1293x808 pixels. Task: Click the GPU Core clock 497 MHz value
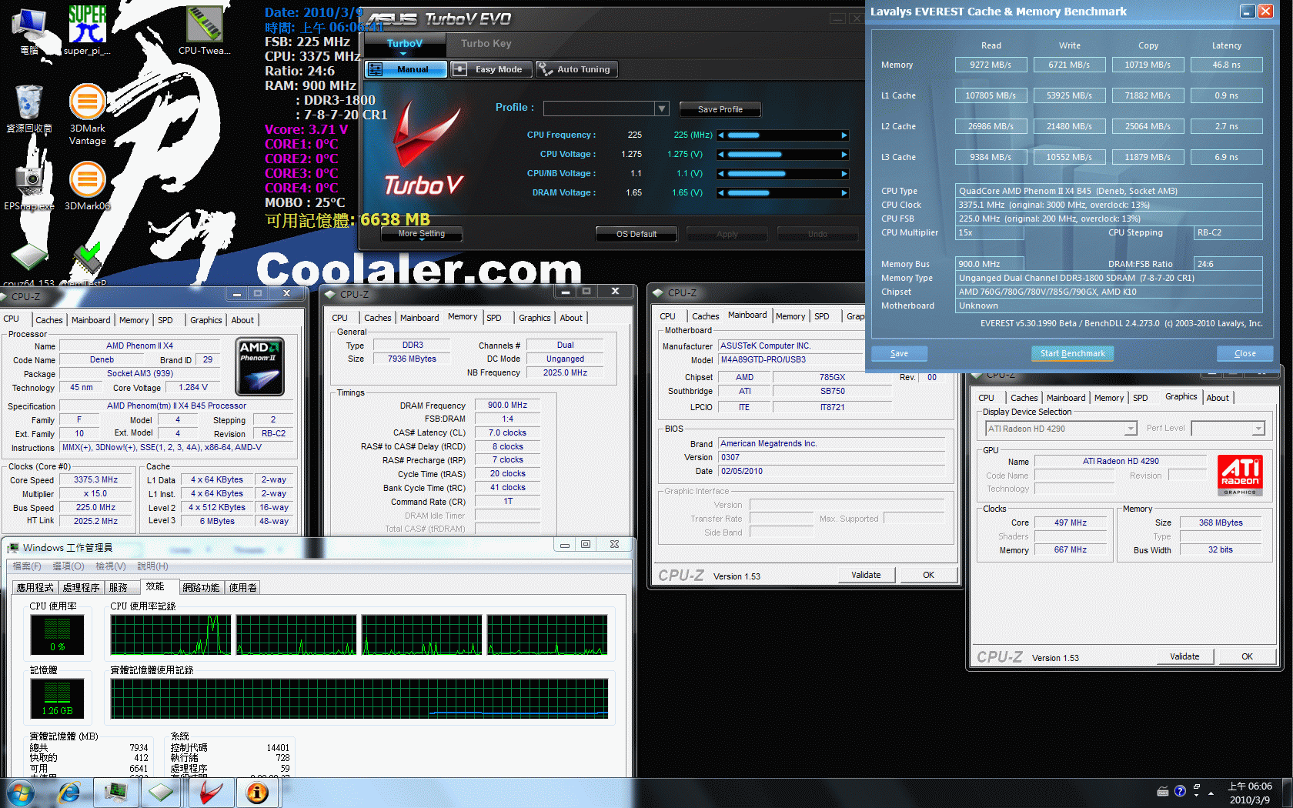coord(1071,523)
